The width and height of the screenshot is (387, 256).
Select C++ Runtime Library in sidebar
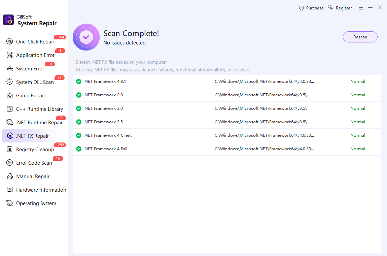[x=34, y=109]
